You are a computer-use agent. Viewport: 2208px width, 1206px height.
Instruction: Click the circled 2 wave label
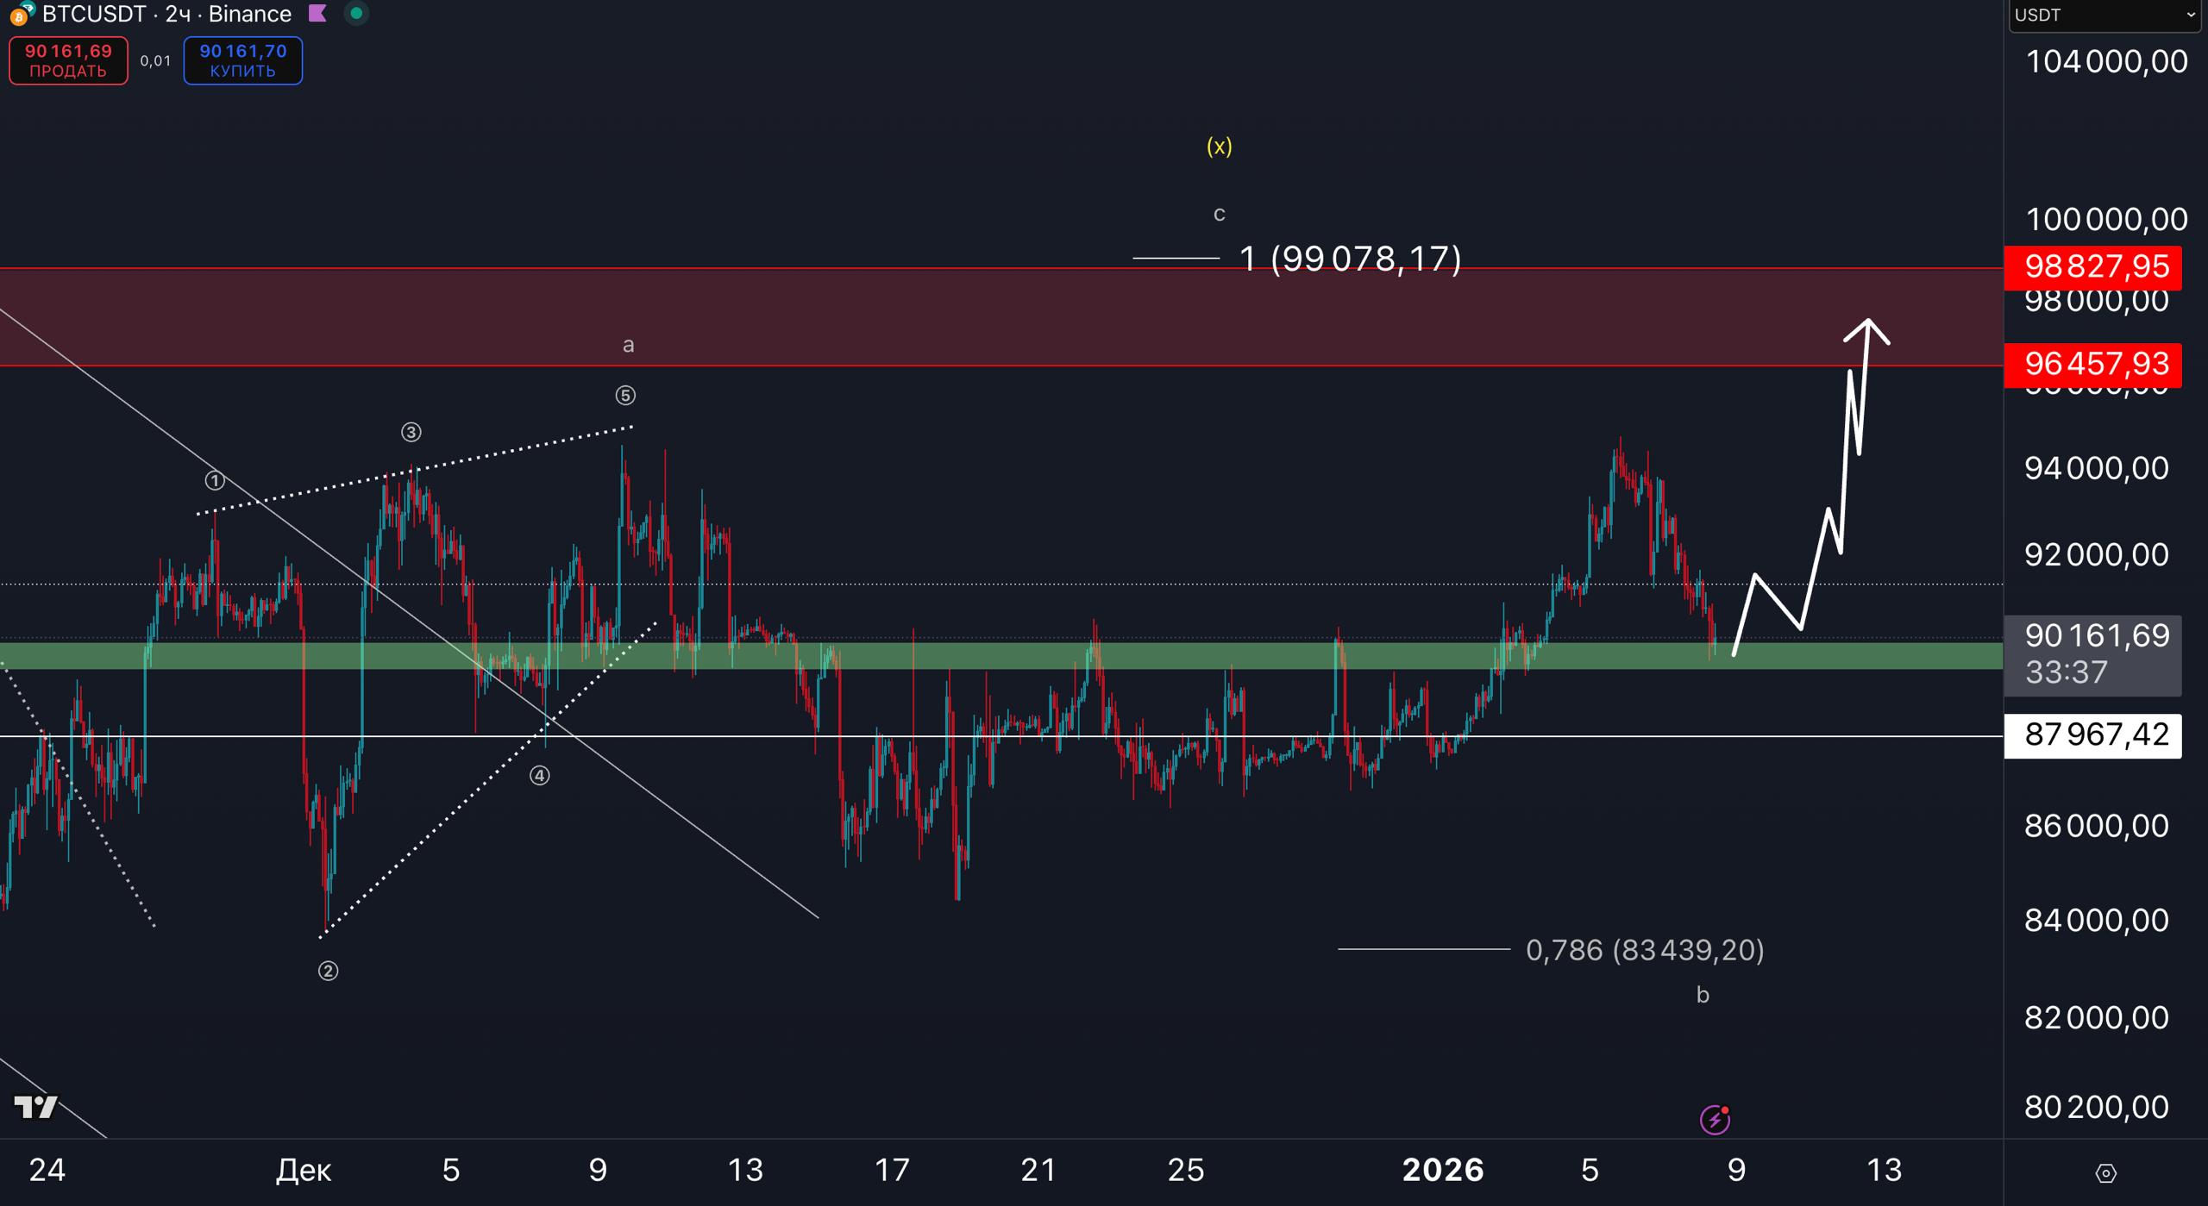[328, 972]
